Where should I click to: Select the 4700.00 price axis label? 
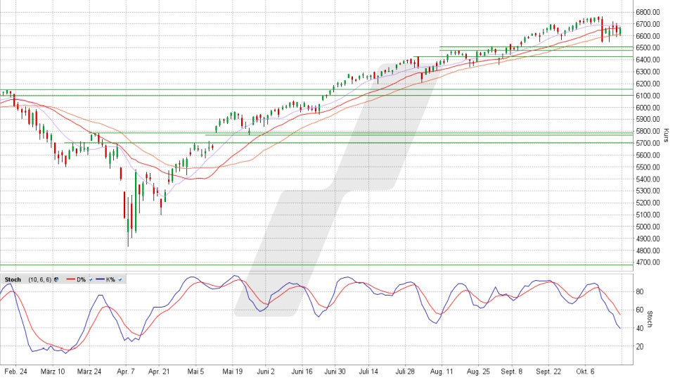(x=646, y=262)
